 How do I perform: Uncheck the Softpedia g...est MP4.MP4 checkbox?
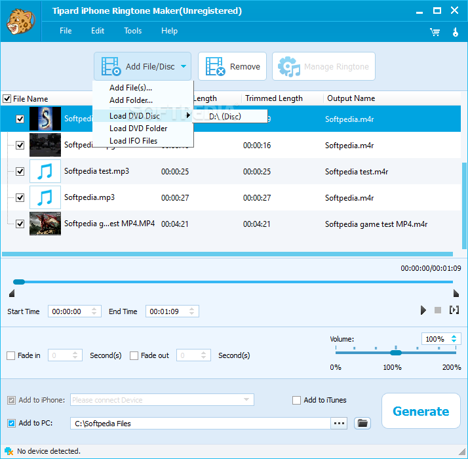[20, 224]
